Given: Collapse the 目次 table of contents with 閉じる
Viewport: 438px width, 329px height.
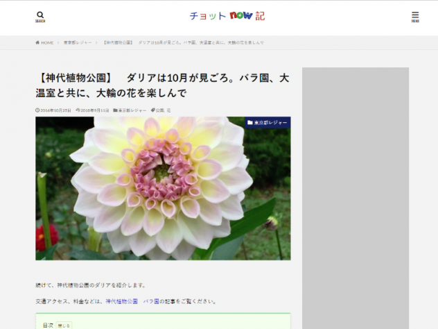Looking at the screenshot, I should pyautogui.click(x=64, y=326).
